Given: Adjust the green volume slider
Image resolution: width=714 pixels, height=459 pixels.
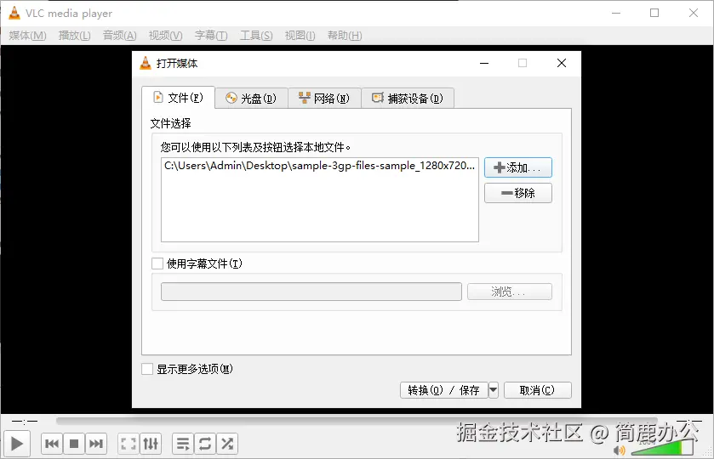Looking at the screenshot, I should click(663, 448).
